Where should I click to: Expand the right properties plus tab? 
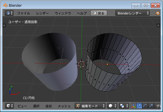click(158, 25)
